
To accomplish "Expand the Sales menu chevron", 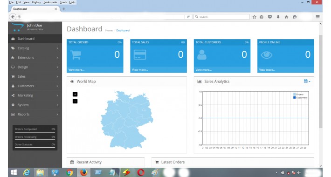I will [x=57, y=76].
